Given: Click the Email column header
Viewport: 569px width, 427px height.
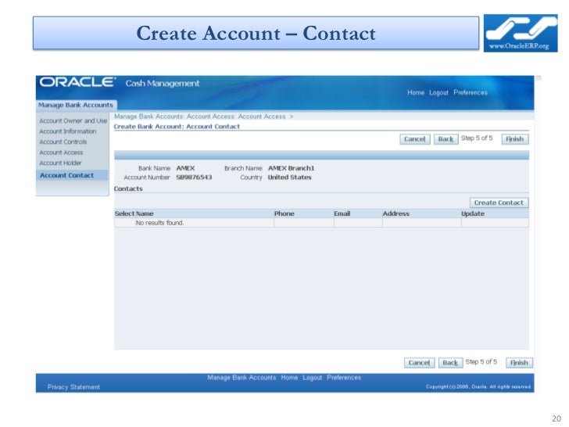Looking at the screenshot, I should point(342,213).
